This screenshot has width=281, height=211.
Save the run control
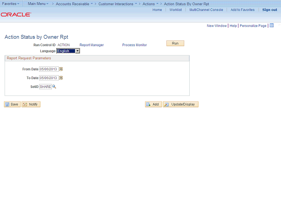click(x=12, y=104)
